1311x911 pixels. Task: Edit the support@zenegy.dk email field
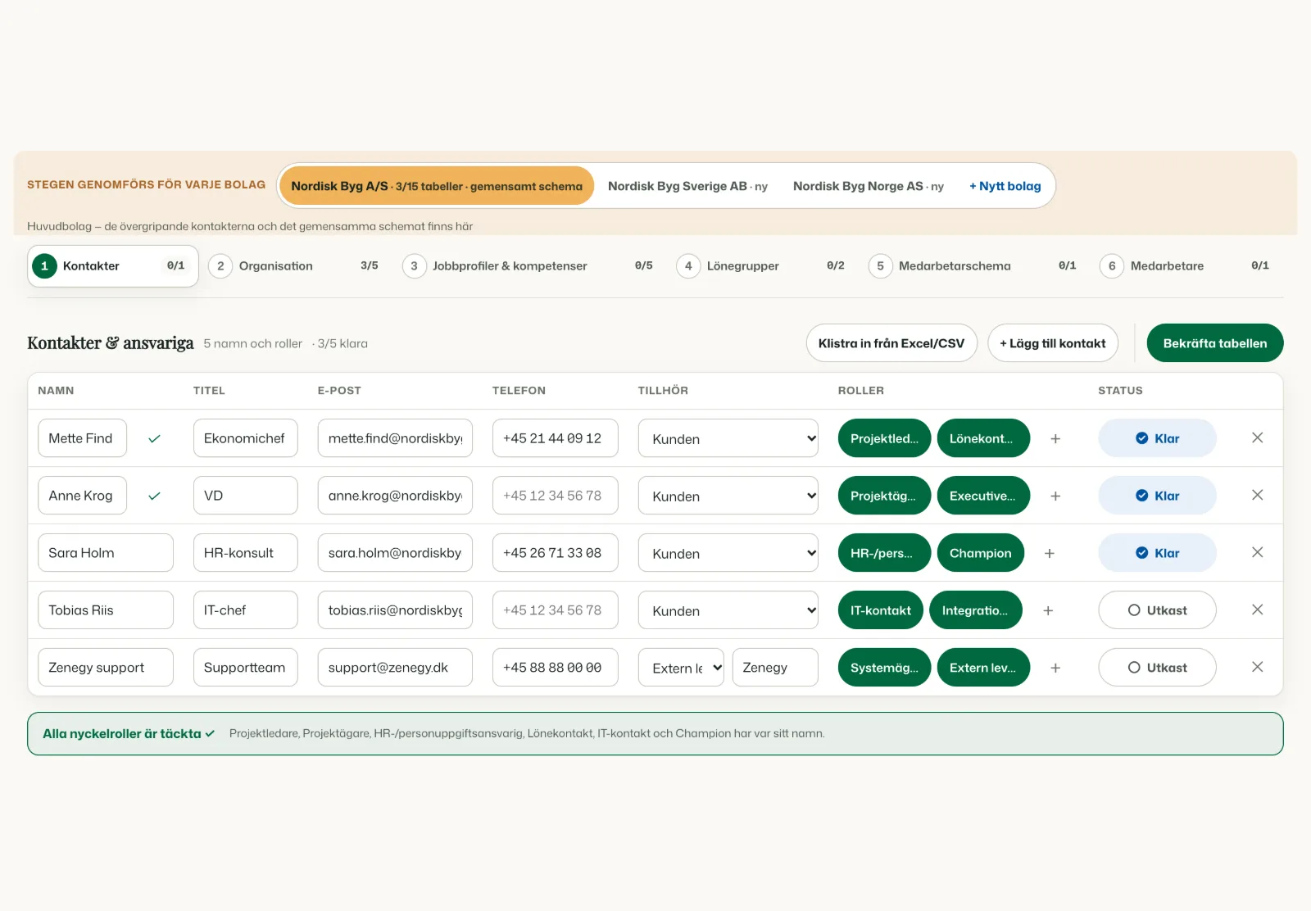pos(395,668)
